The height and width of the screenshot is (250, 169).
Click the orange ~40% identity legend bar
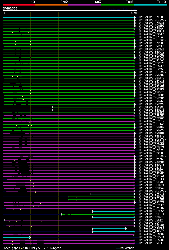tap(52, 5)
